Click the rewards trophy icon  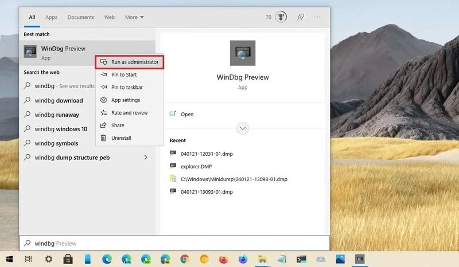tap(281, 17)
